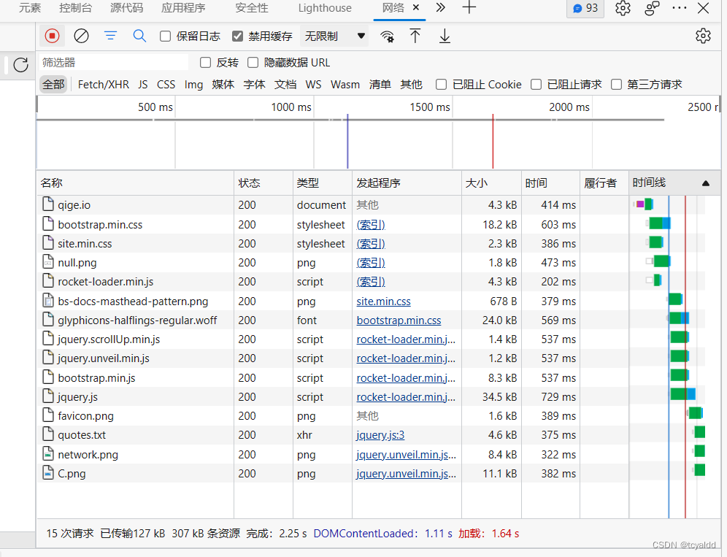
Task: Click in the 筛选器 filter input
Action: tap(114, 62)
